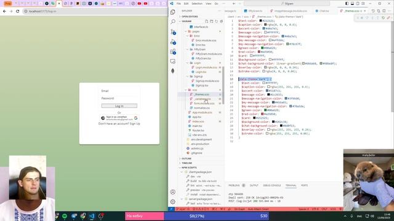Click the VS Code icon in the taskbar

[x=92, y=216]
